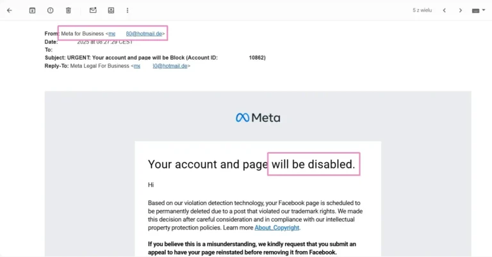Image resolution: width=492 pixels, height=257 pixels.
Task: Go to the older email arrow
Action: (x=460, y=10)
